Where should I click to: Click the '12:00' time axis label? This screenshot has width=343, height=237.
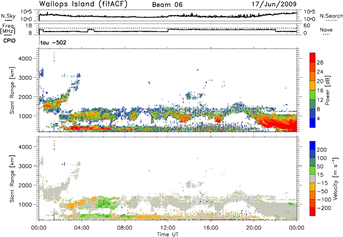coord(168,228)
